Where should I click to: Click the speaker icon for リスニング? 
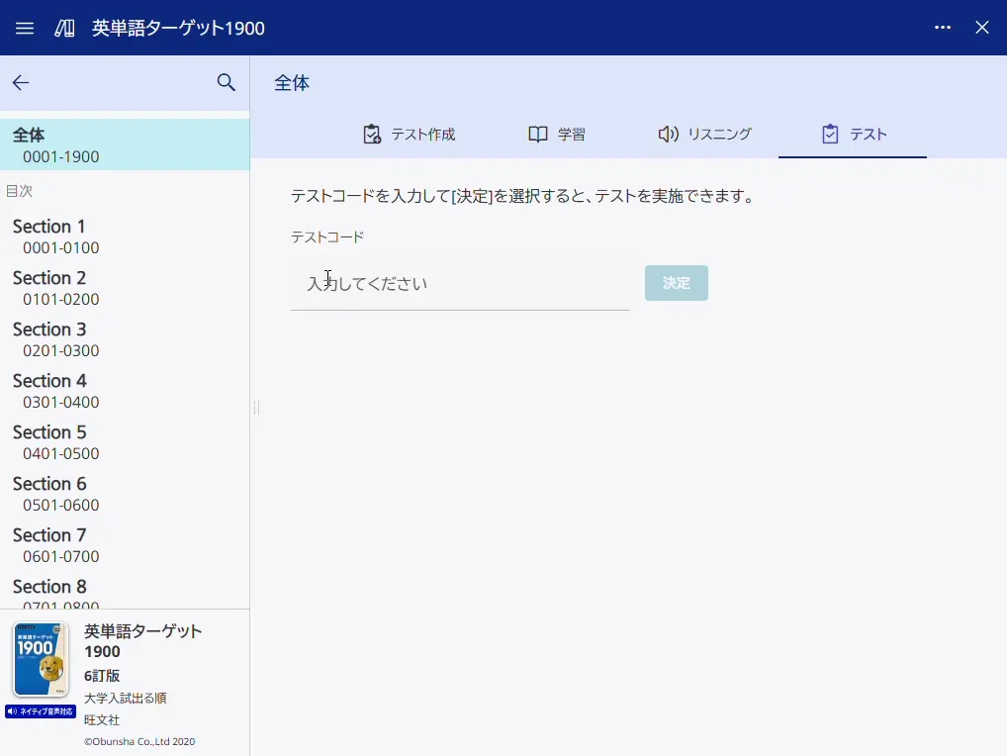(668, 133)
